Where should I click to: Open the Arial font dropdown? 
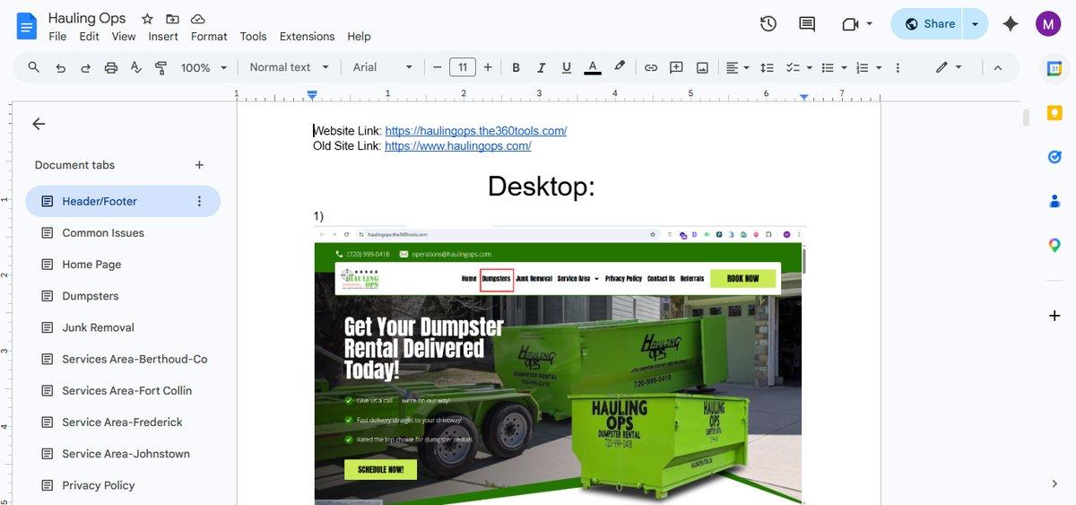383,67
